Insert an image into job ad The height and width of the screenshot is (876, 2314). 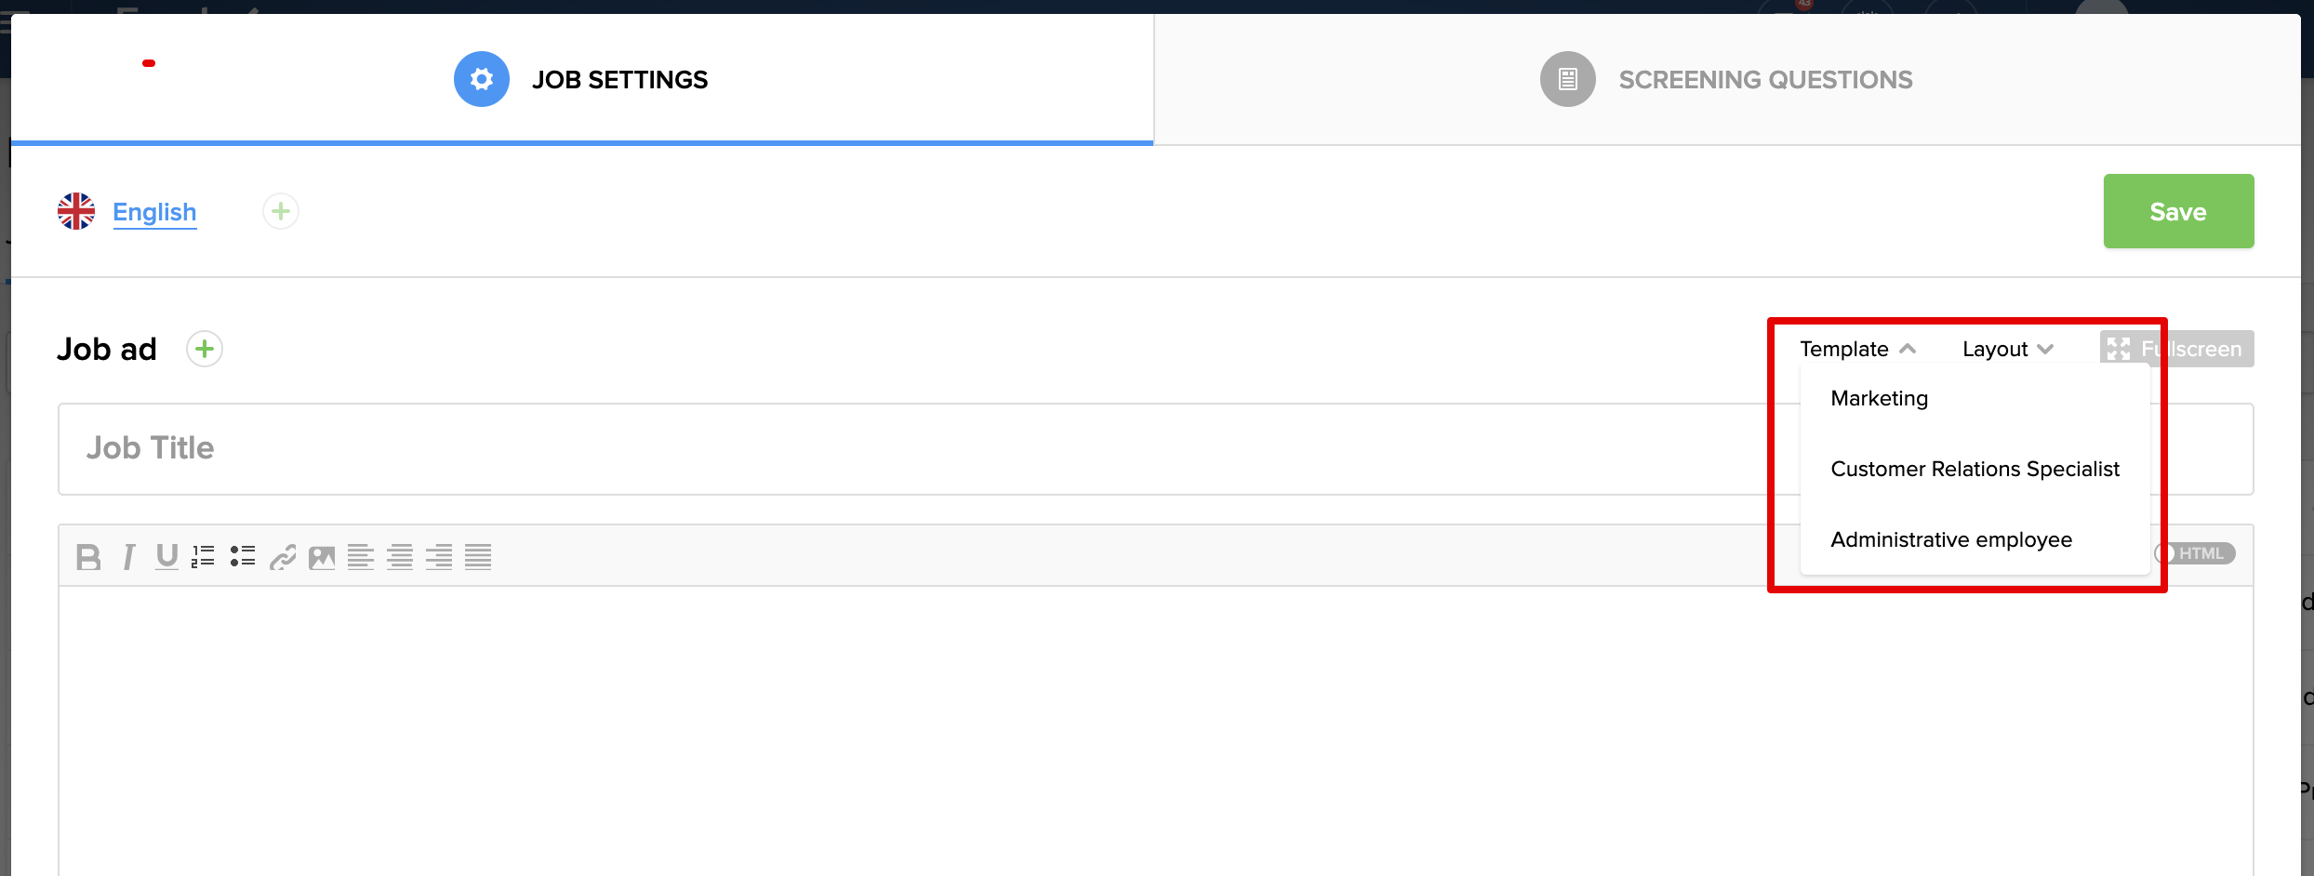(x=322, y=557)
